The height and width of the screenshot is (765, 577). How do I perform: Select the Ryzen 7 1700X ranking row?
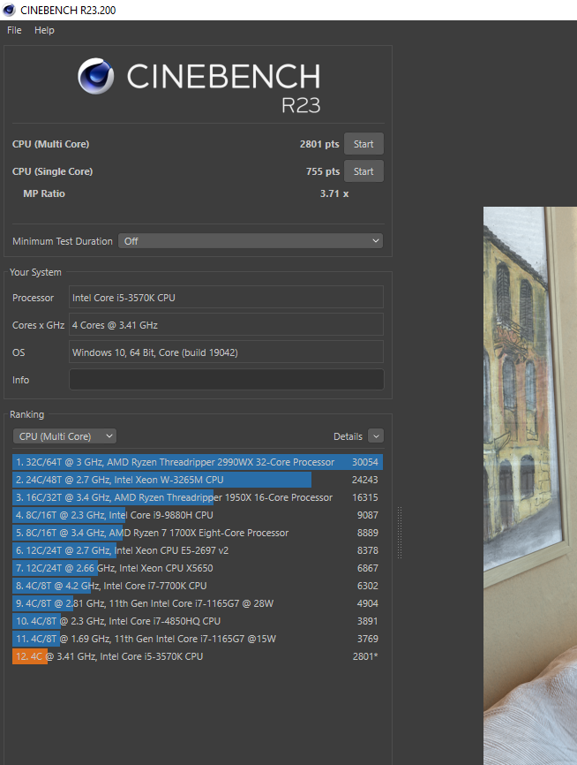coord(198,533)
